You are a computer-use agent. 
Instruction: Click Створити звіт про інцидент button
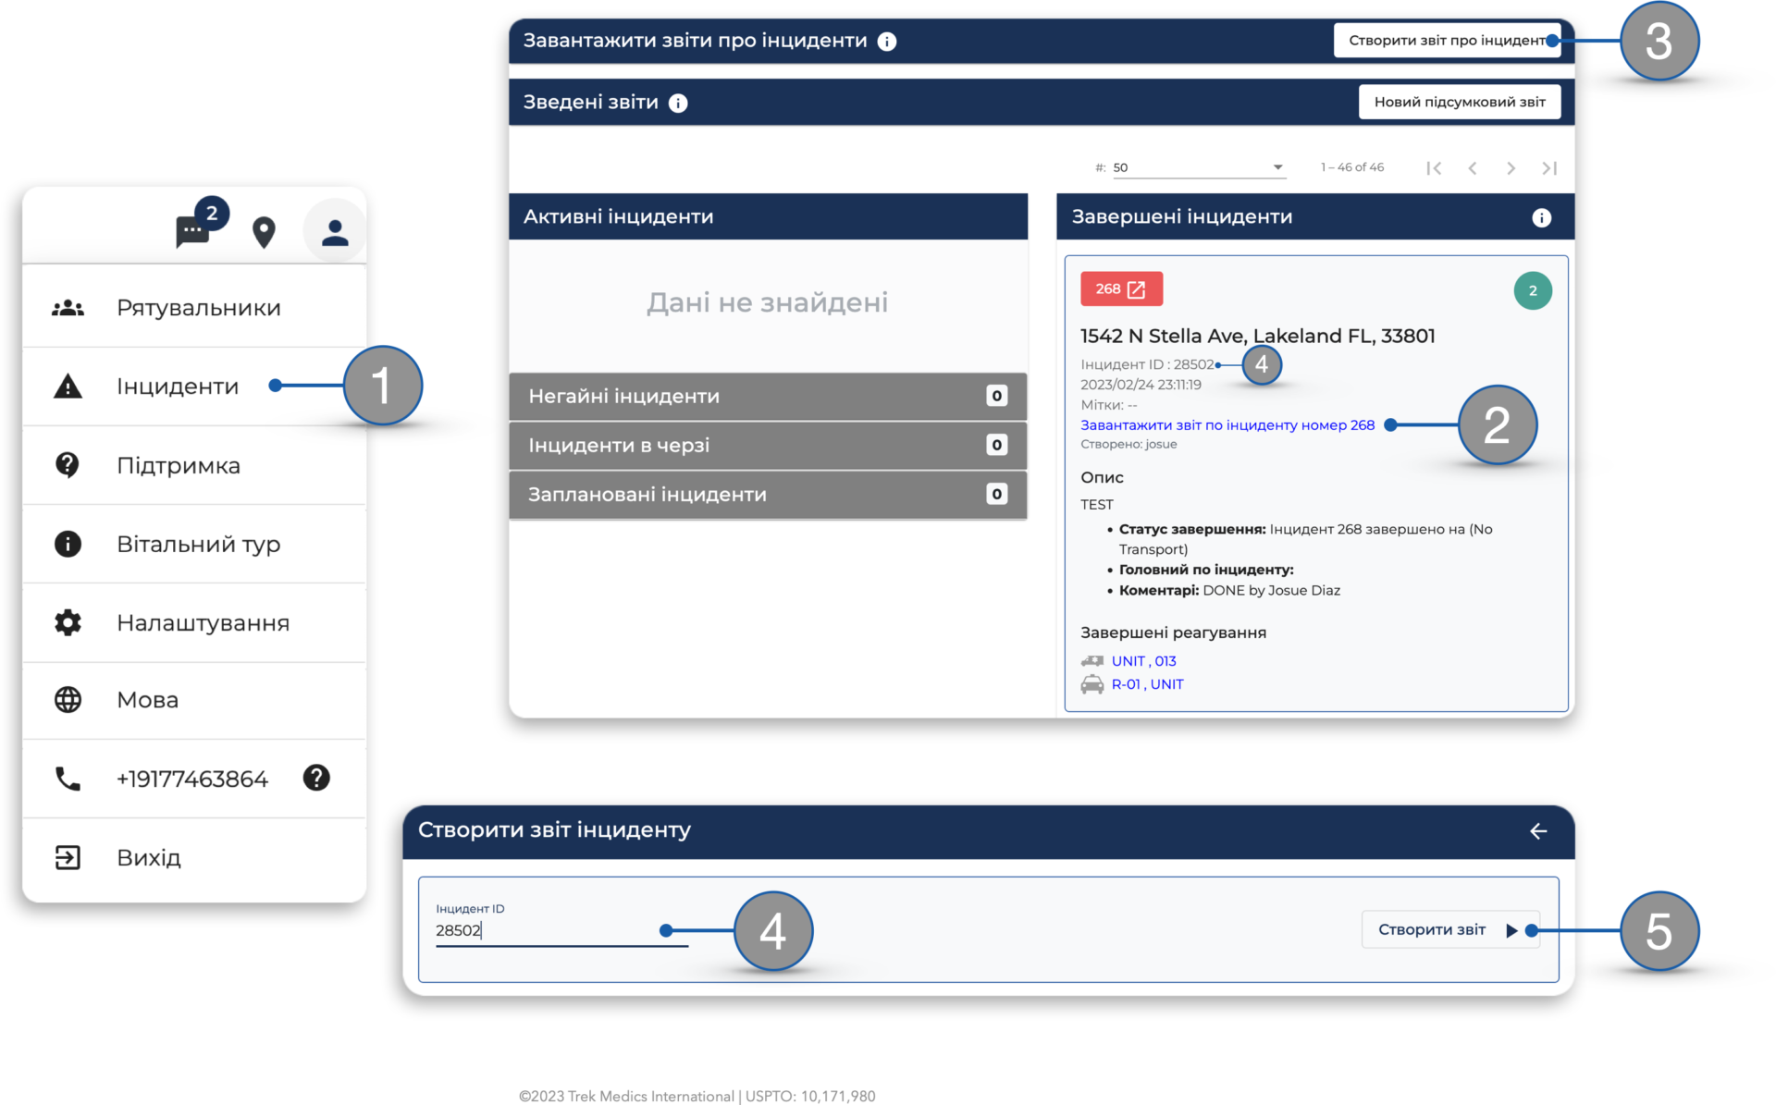[1446, 41]
